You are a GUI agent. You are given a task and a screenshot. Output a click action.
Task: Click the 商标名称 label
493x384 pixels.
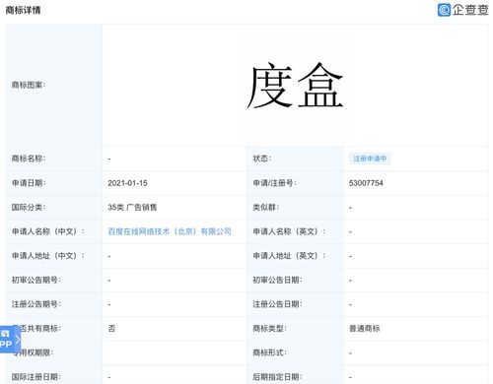coord(29,159)
